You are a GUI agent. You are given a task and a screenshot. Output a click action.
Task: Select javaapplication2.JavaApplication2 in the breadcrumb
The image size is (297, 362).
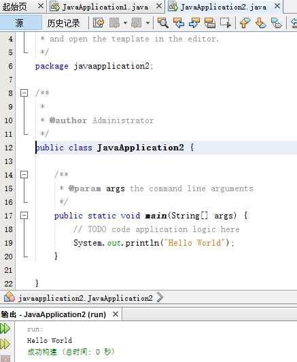point(85,298)
